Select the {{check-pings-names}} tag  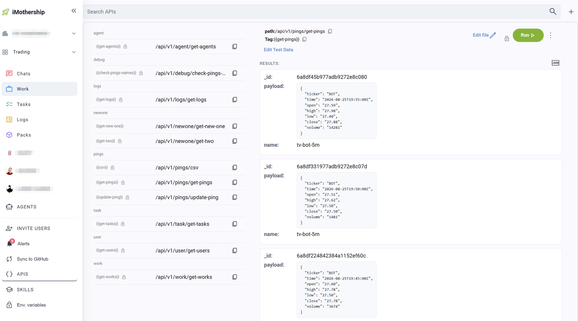116,73
